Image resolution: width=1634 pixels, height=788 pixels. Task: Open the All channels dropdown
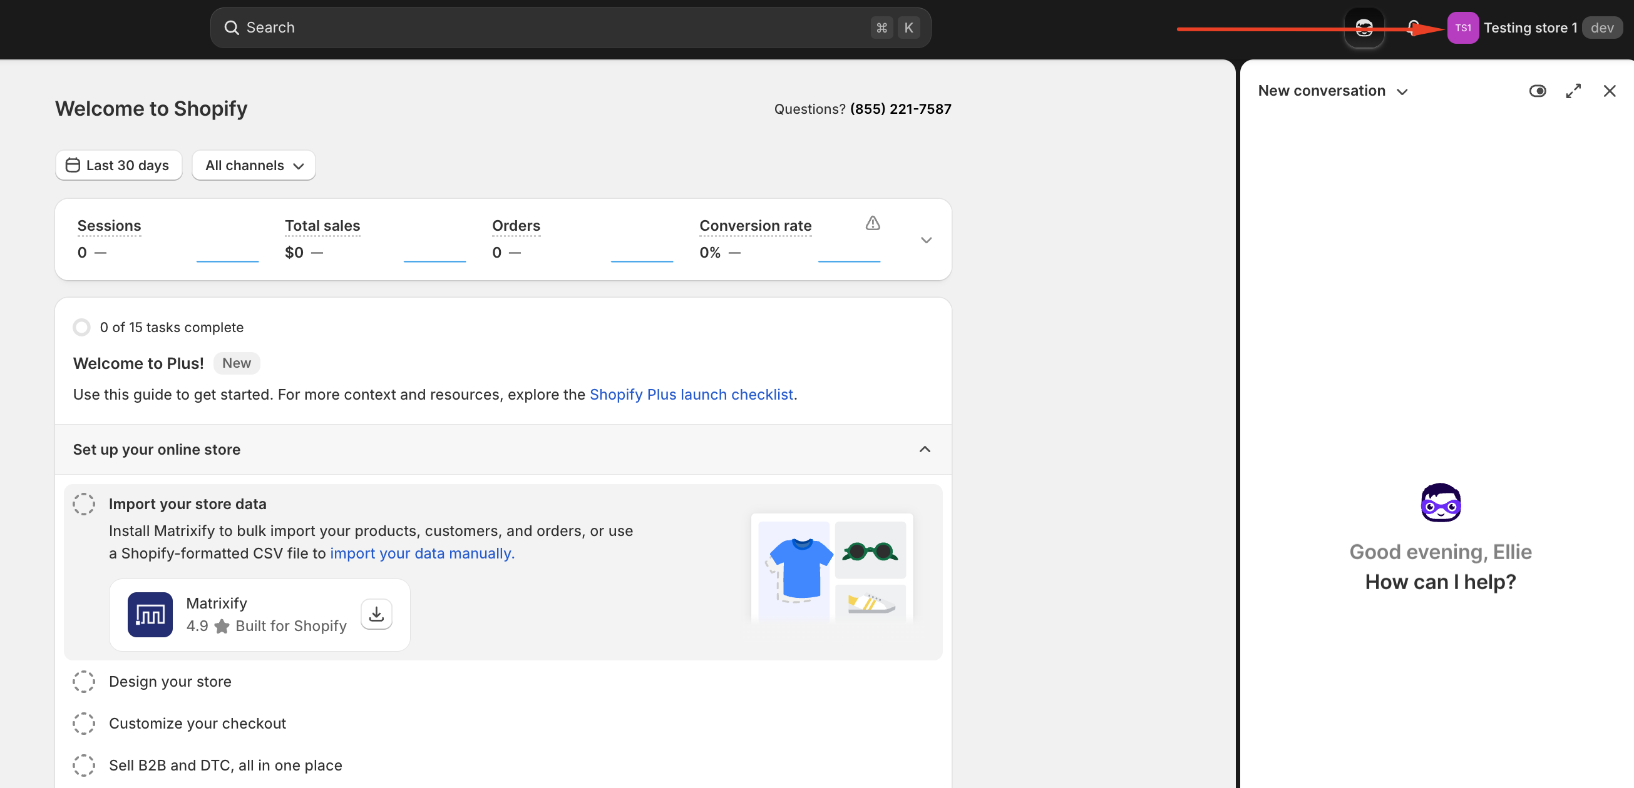point(254,165)
